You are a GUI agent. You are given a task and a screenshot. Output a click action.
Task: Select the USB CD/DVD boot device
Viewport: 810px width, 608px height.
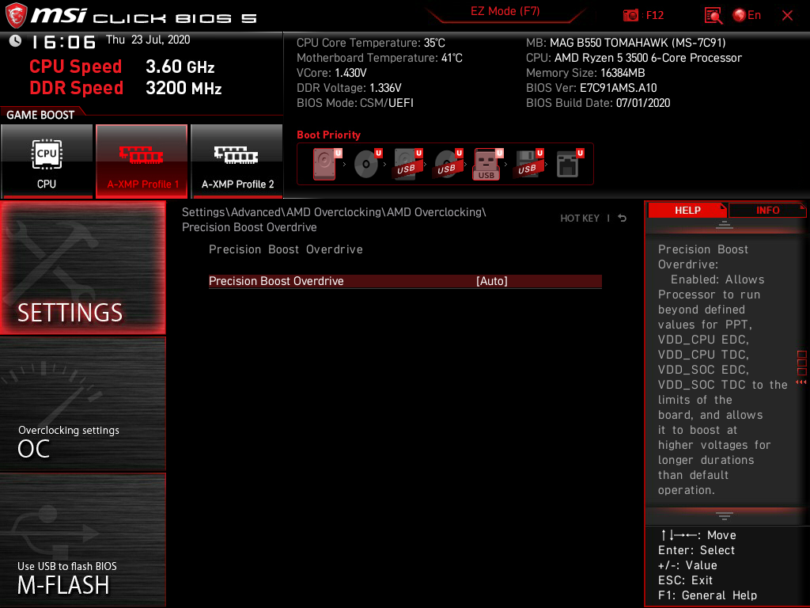tap(448, 164)
